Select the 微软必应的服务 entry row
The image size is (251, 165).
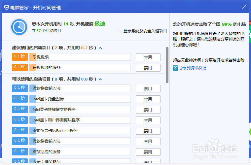[x=80, y=151]
